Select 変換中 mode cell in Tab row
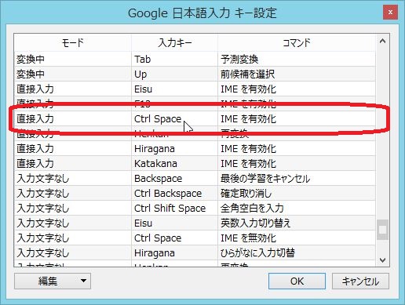 coord(73,59)
